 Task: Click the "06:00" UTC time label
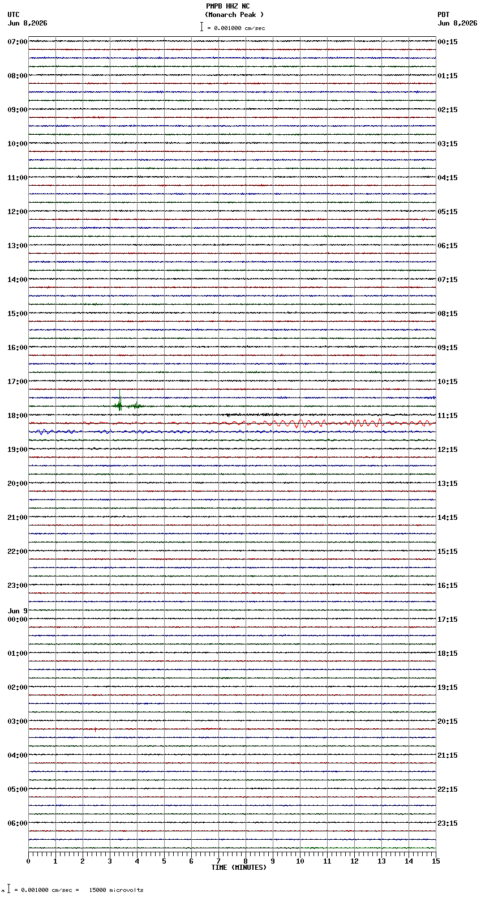pyautogui.click(x=18, y=823)
